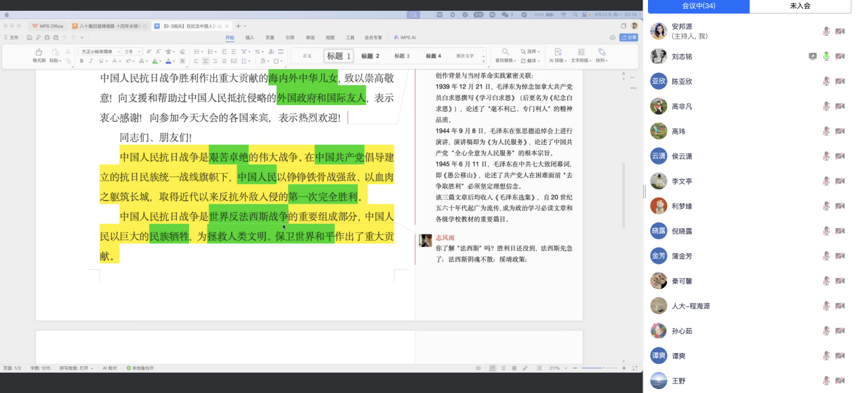
Task: Click the print icon in quick access bar
Action: 47,37
